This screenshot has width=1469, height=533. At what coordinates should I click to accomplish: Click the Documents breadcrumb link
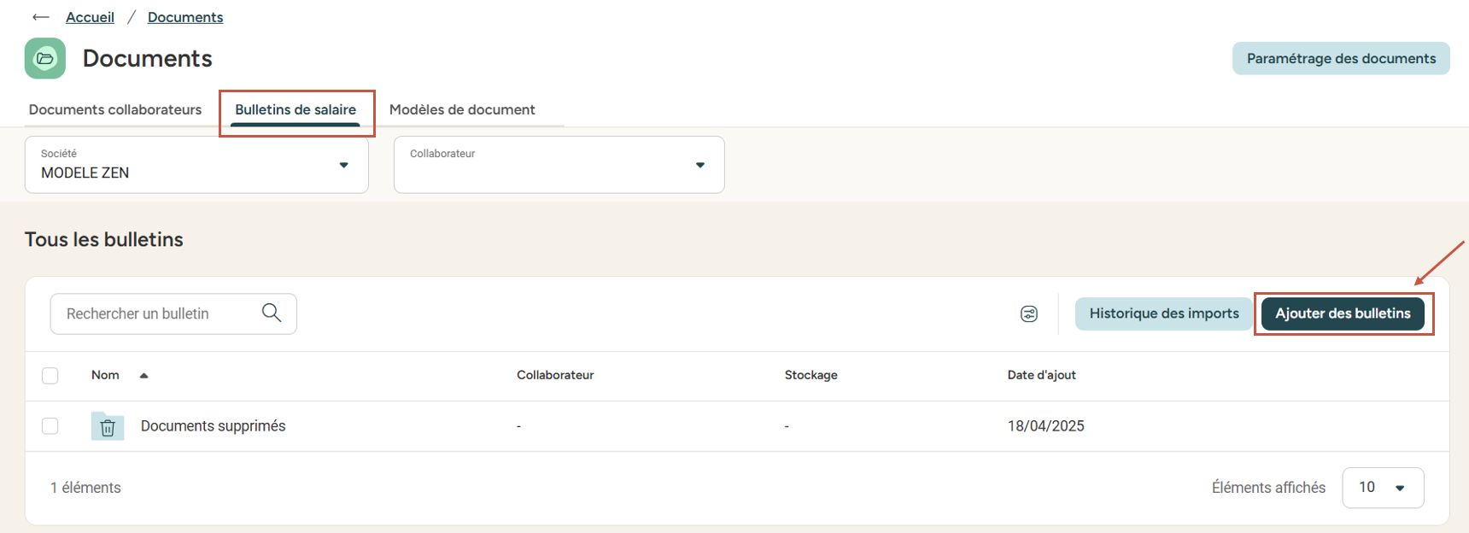click(185, 17)
